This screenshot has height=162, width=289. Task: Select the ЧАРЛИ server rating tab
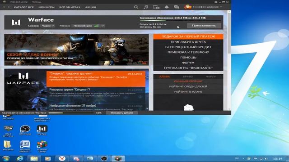tap(211, 76)
